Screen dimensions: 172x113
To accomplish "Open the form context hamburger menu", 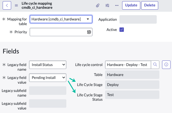I will pos(16,5).
